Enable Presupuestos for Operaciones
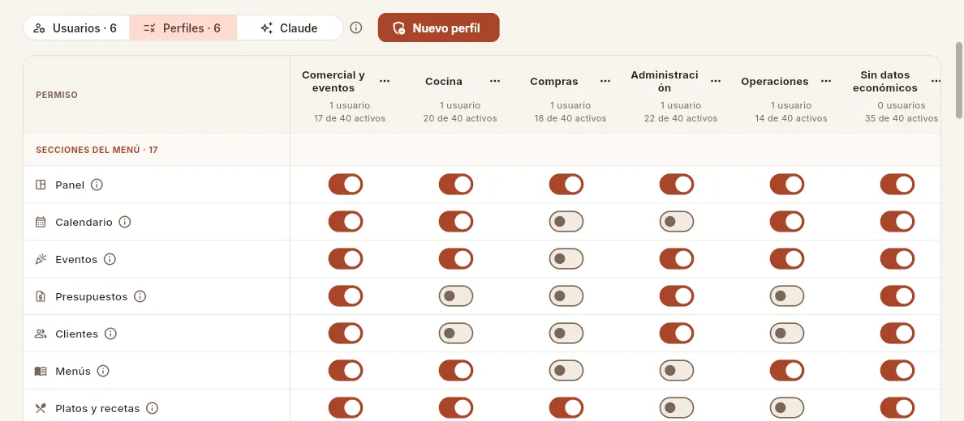The width and height of the screenshot is (964, 421). coord(787,296)
